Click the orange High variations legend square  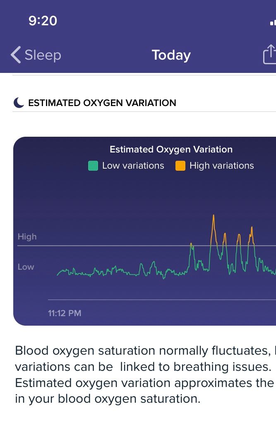point(180,166)
